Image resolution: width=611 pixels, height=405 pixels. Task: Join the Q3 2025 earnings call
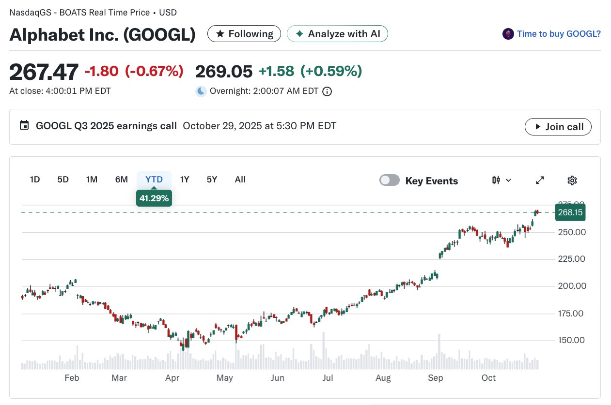(x=558, y=127)
